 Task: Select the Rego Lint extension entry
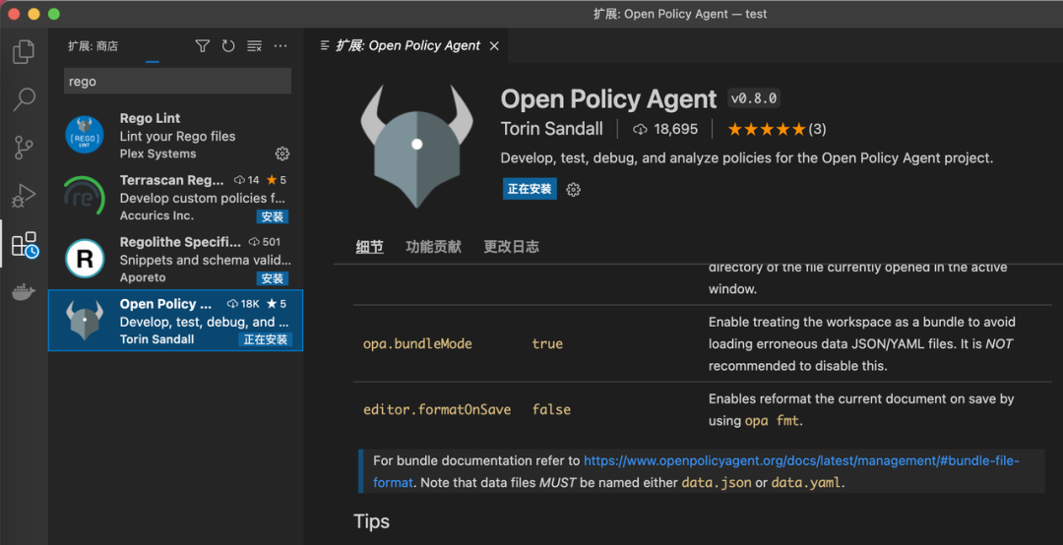click(175, 135)
